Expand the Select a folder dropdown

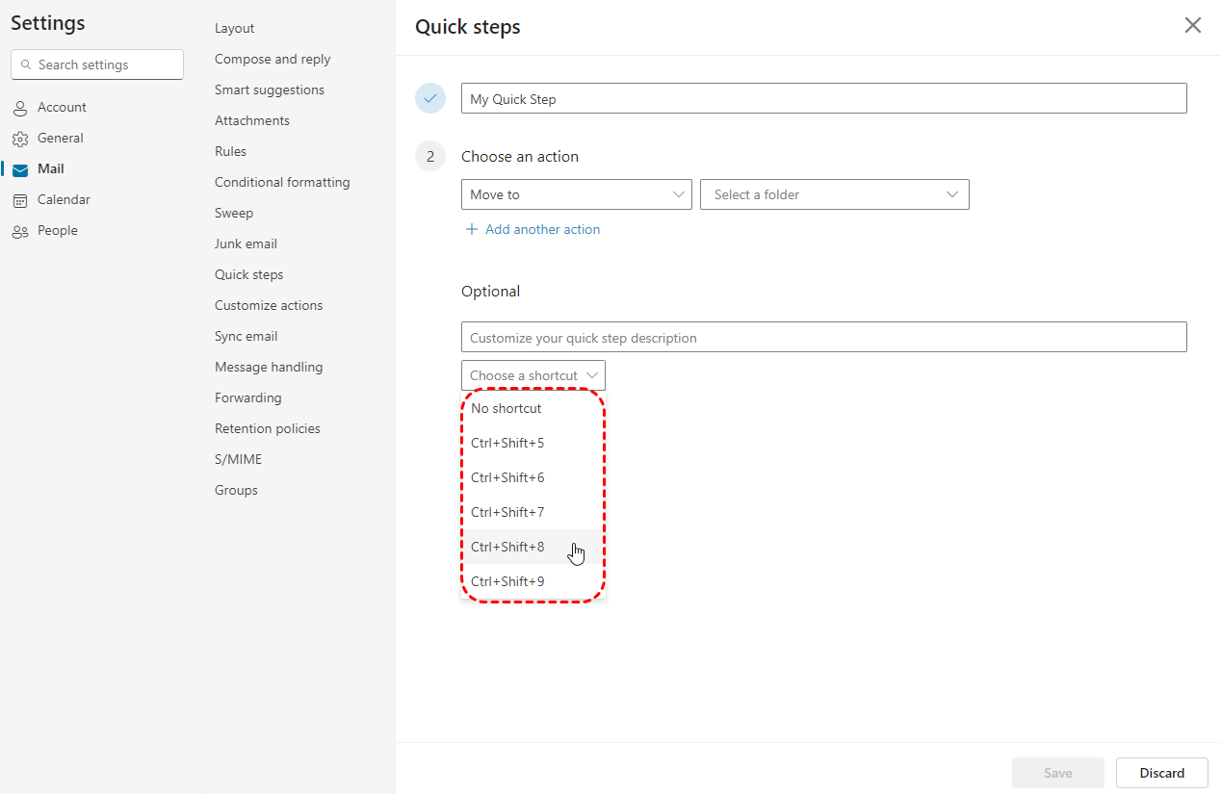834,194
